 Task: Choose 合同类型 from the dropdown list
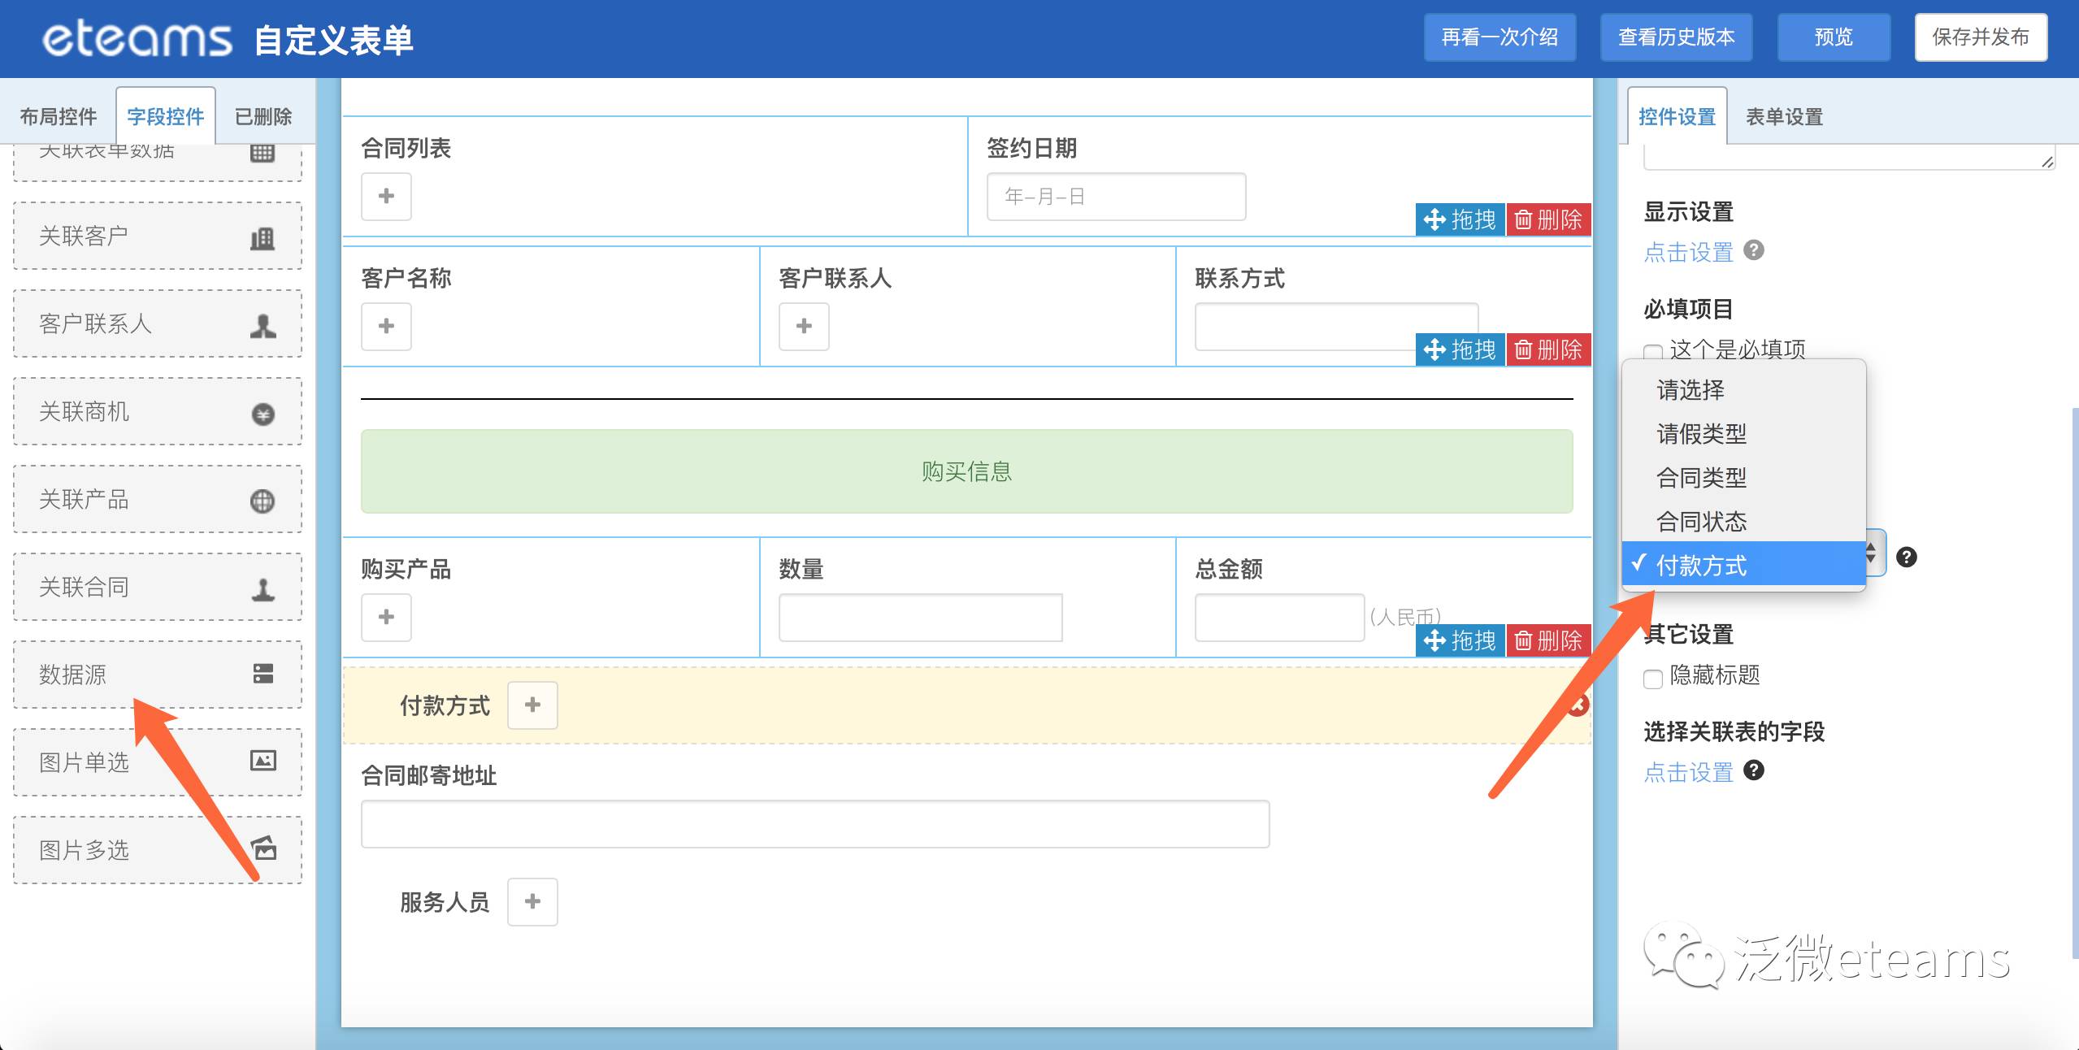[x=1701, y=478]
